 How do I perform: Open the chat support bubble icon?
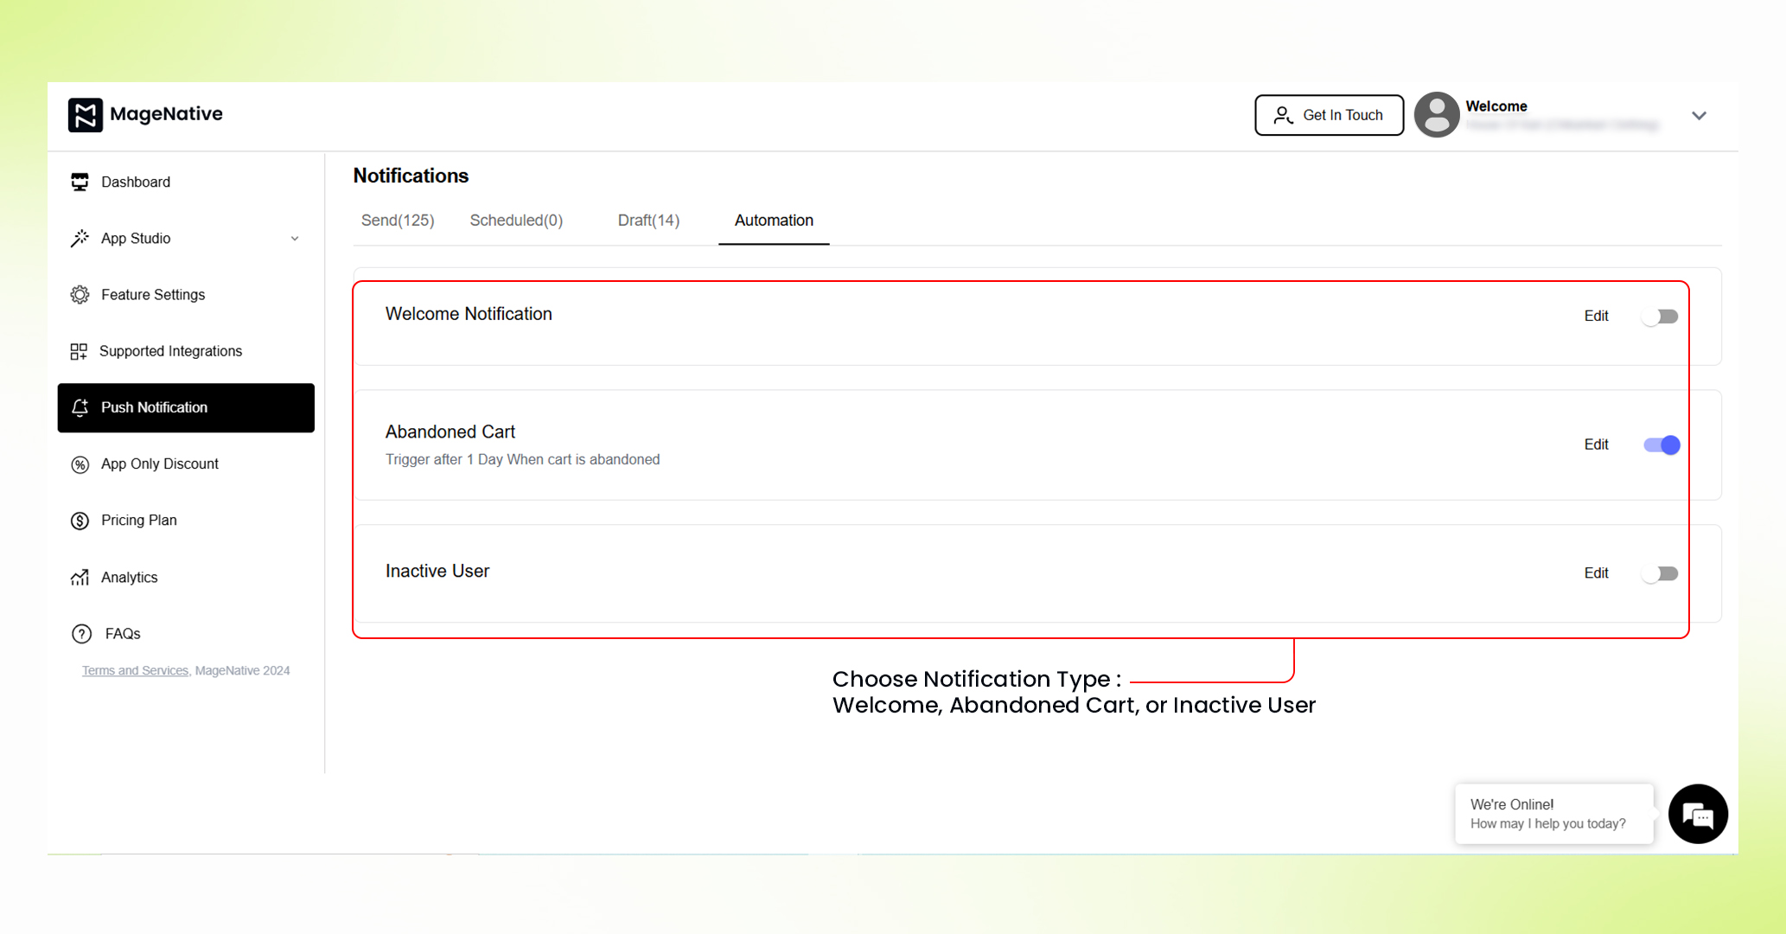coord(1697,813)
